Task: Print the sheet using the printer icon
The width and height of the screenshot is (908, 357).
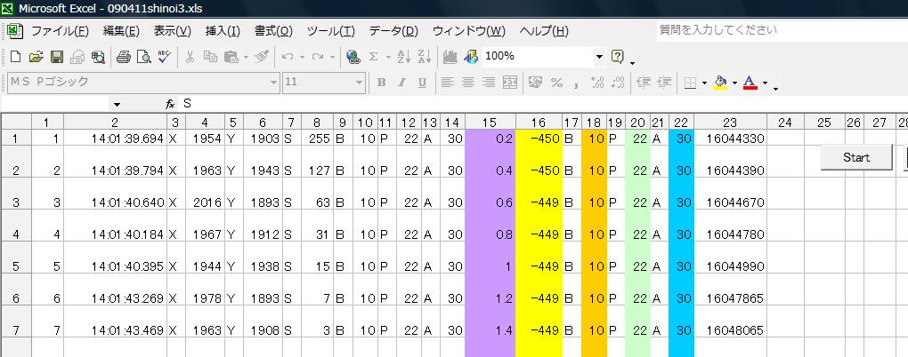Action: (x=124, y=57)
